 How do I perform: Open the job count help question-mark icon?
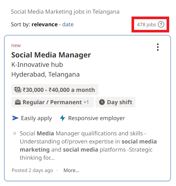[161, 24]
